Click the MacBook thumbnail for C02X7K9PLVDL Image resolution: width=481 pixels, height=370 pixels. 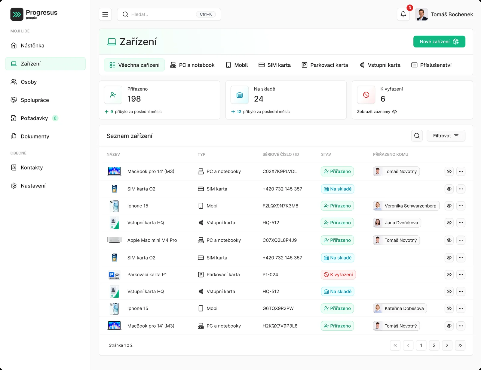click(x=114, y=171)
